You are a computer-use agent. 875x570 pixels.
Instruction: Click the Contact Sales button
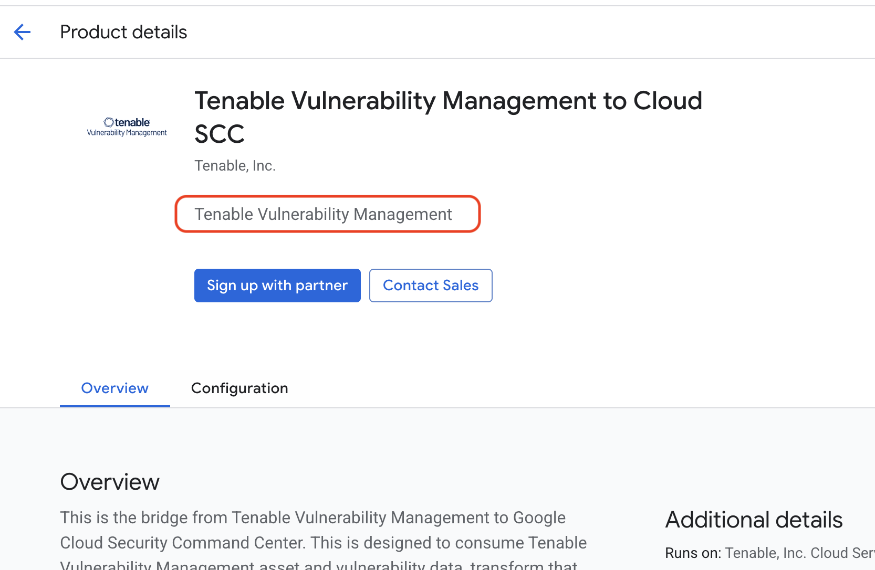431,286
